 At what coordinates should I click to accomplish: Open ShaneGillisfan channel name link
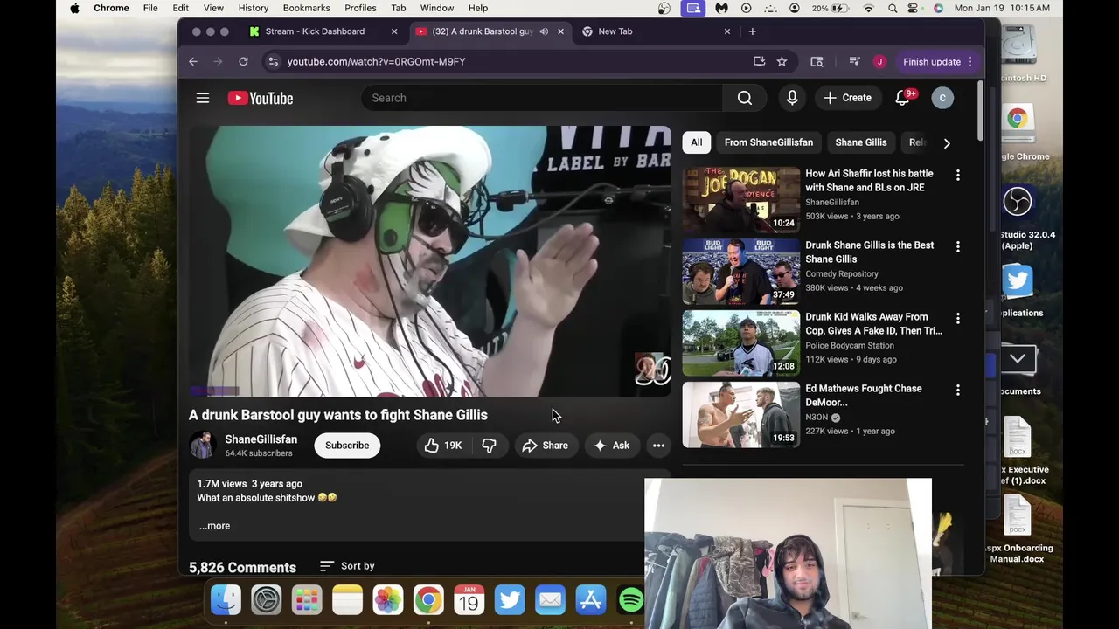(x=261, y=439)
